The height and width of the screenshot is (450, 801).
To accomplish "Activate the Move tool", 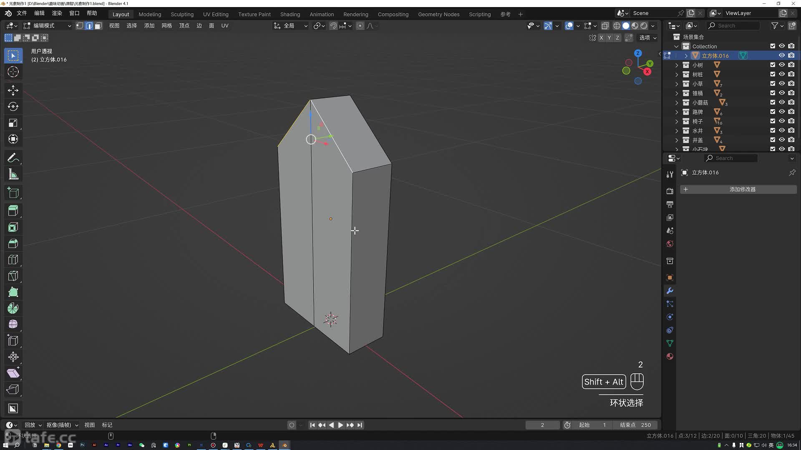I will coord(13,90).
